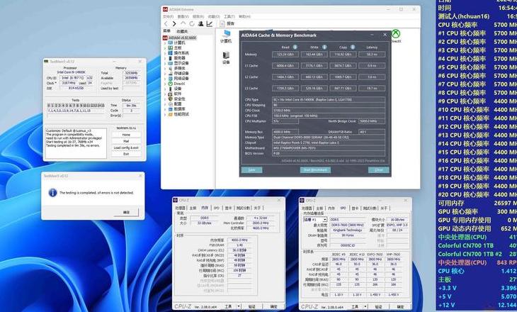The height and width of the screenshot is (312, 517).
Task: Open 工具 menu in AIDA64
Action: (229, 16)
